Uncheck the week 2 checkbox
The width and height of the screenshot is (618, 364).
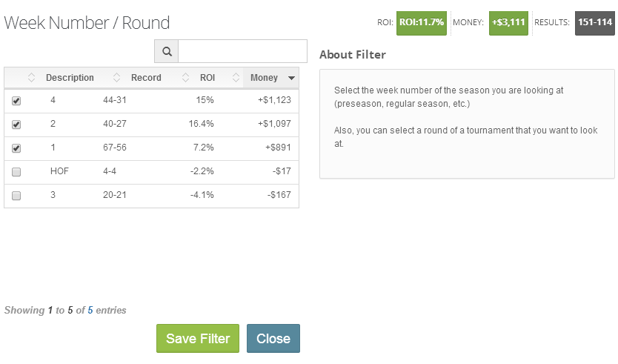pyautogui.click(x=16, y=125)
